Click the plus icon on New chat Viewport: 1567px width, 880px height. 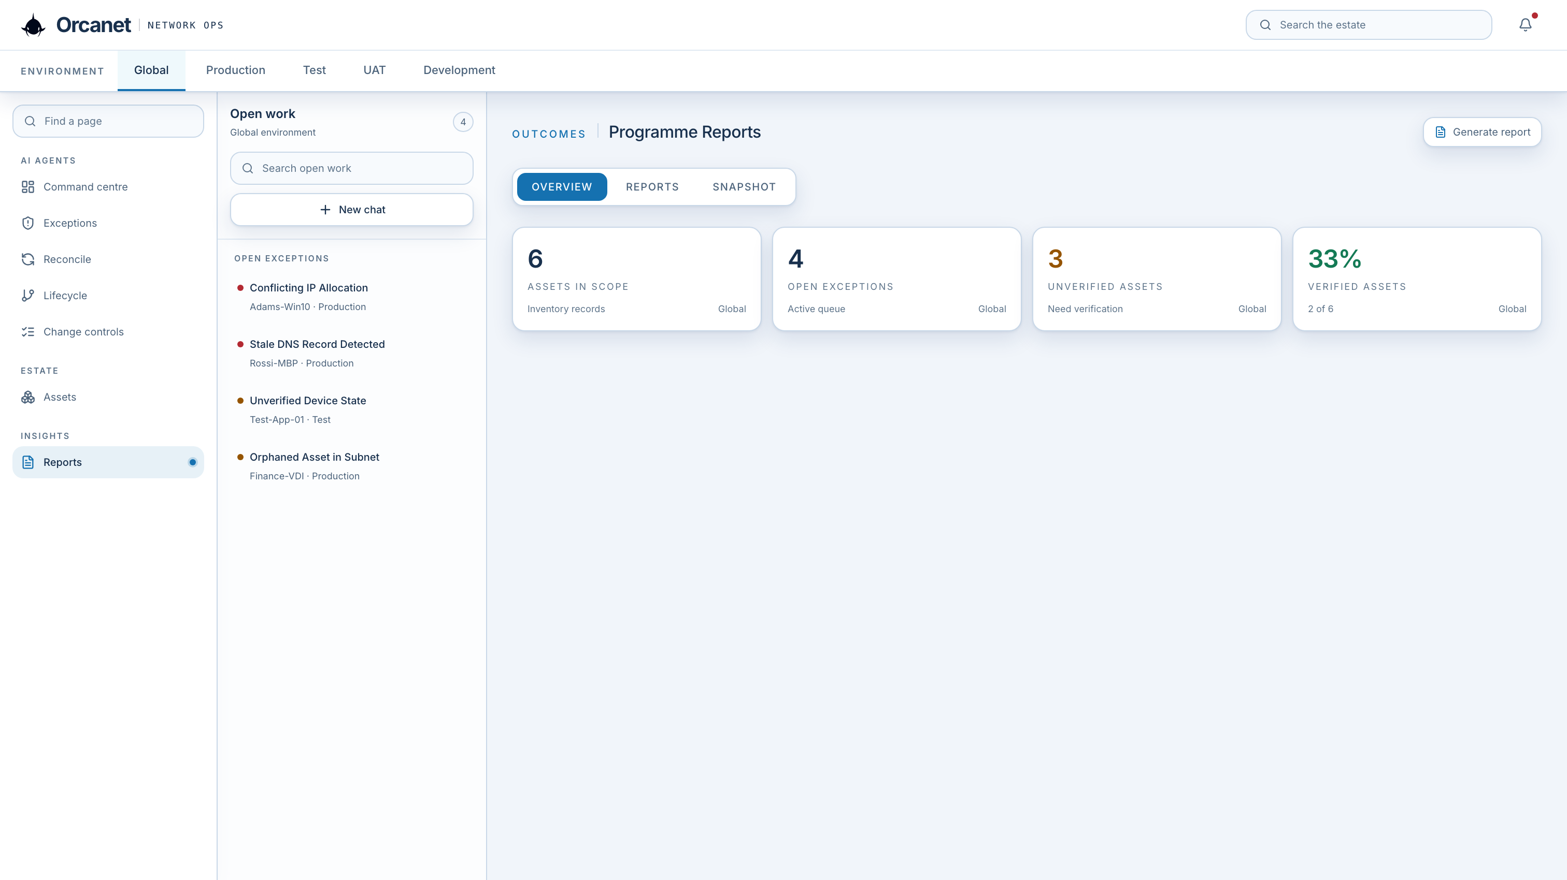pyautogui.click(x=325, y=210)
